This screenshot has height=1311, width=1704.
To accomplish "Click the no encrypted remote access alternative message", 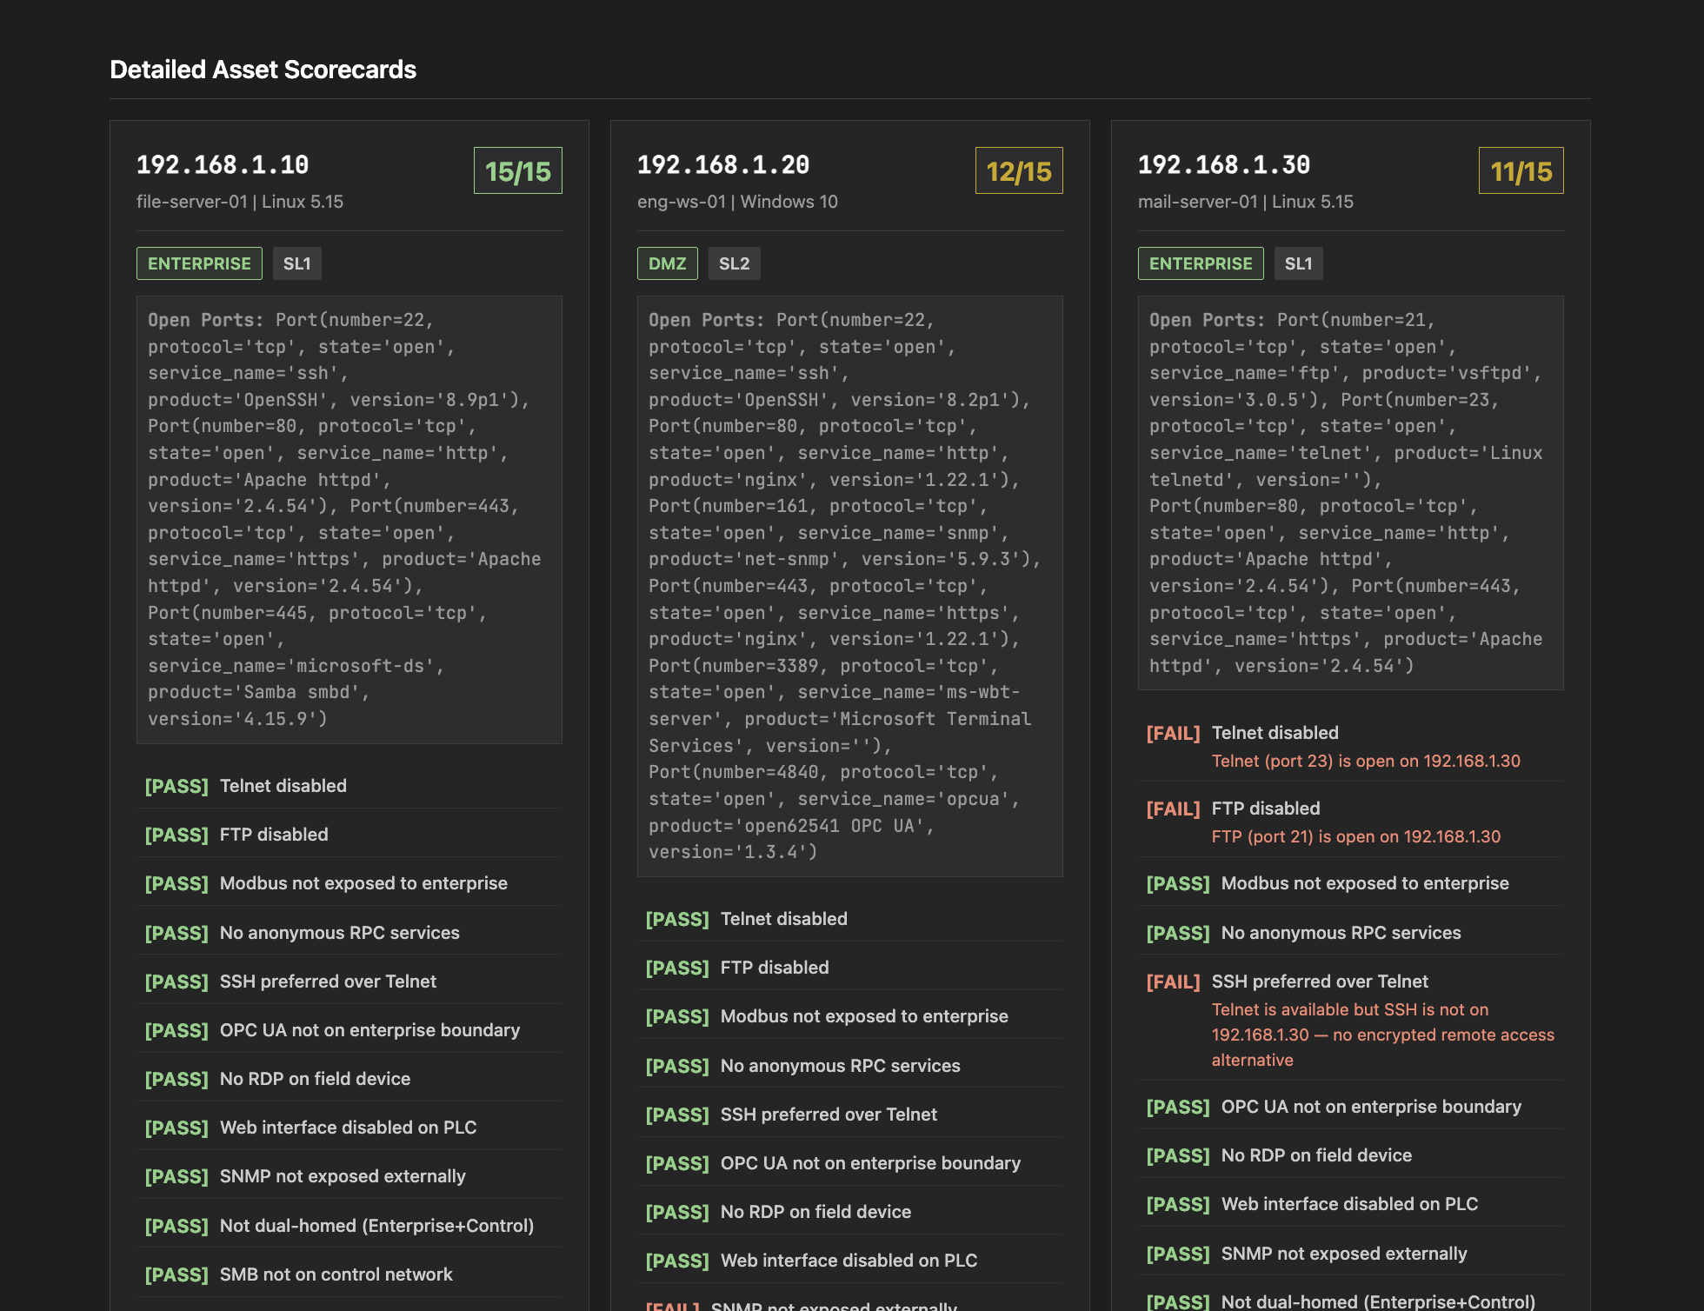I will click(1382, 1035).
